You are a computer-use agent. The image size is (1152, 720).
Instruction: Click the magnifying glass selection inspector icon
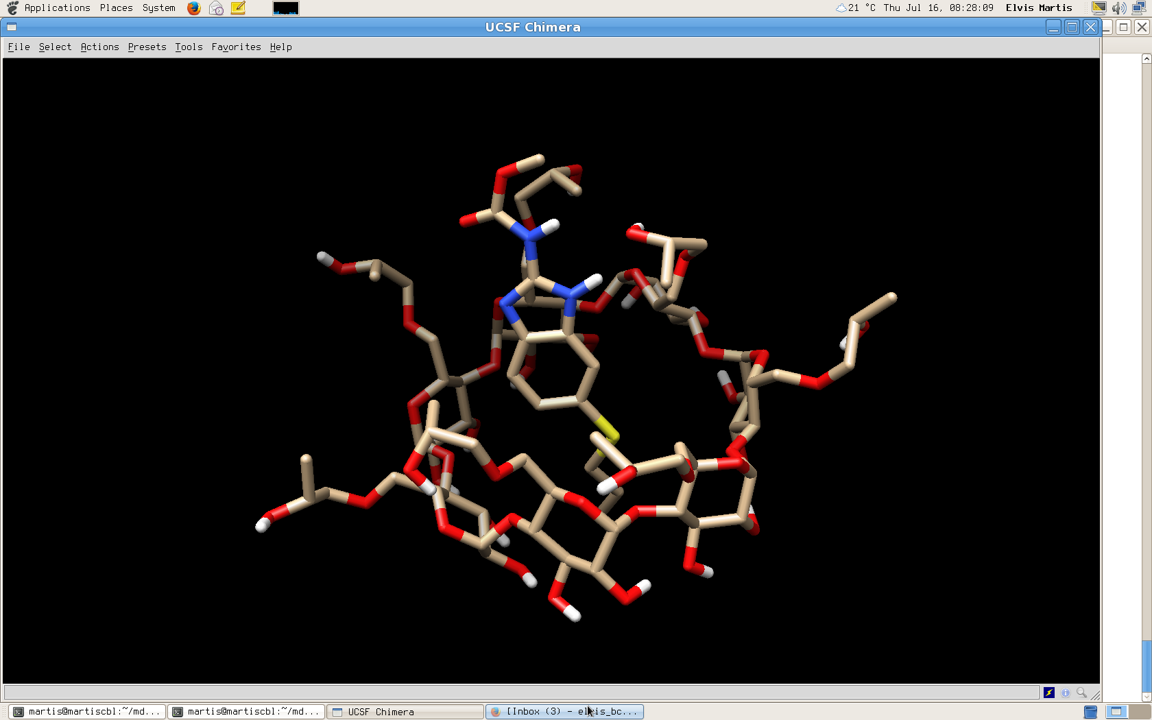click(1081, 693)
